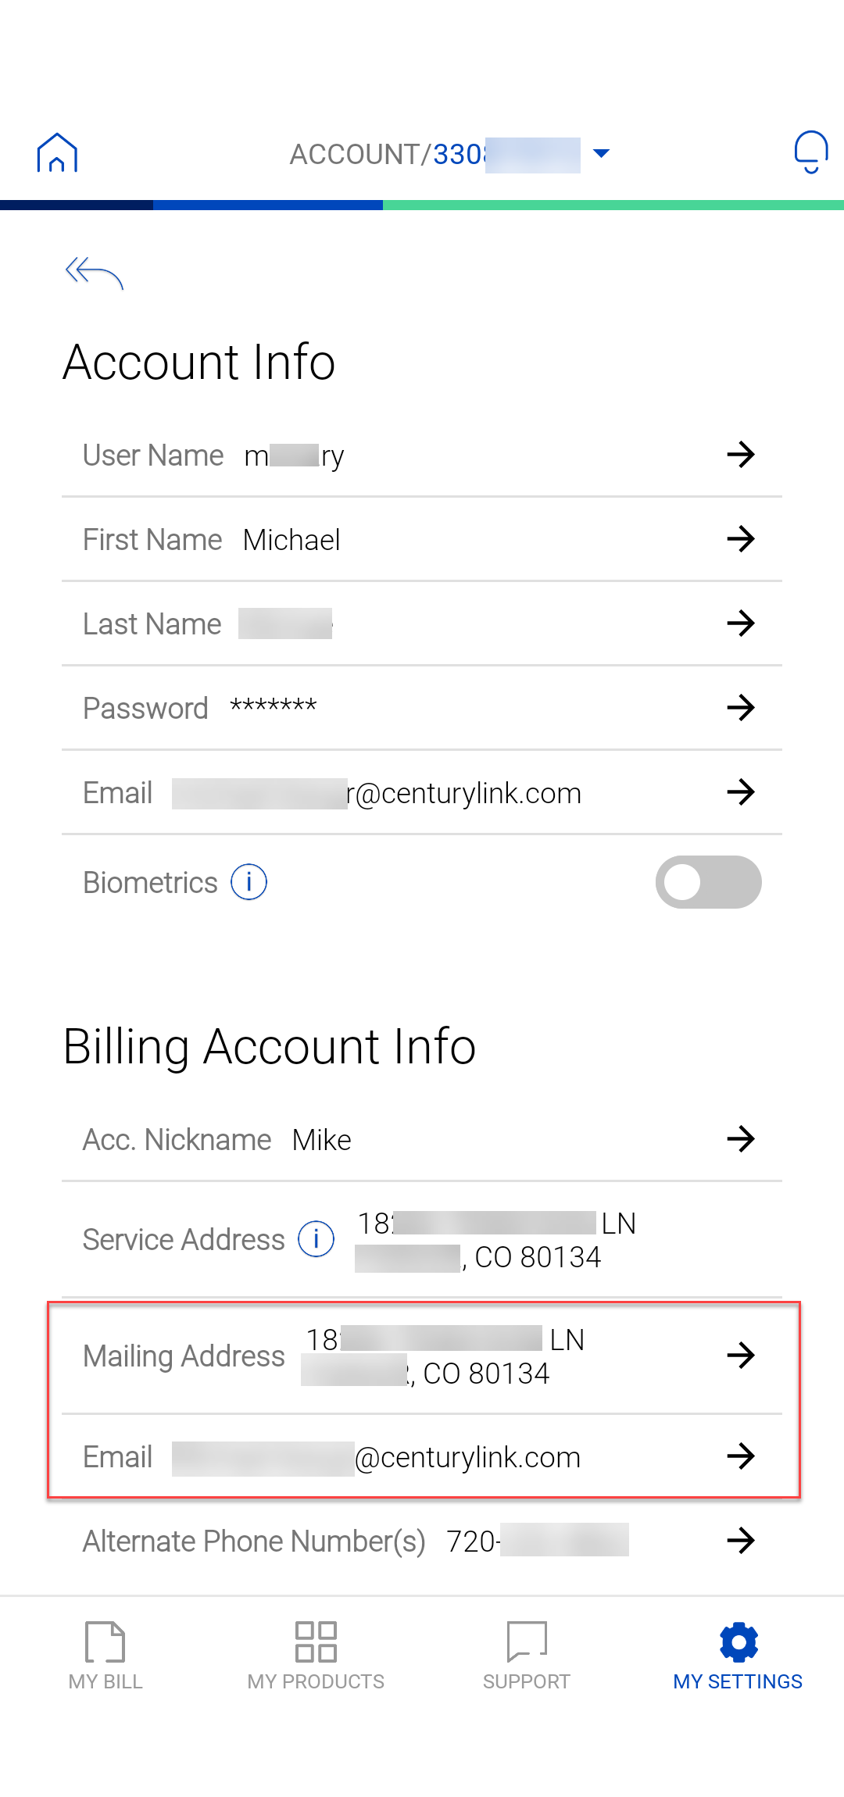844x1797 pixels.
Task: Click the Service Address info circle
Action: pyautogui.click(x=315, y=1239)
